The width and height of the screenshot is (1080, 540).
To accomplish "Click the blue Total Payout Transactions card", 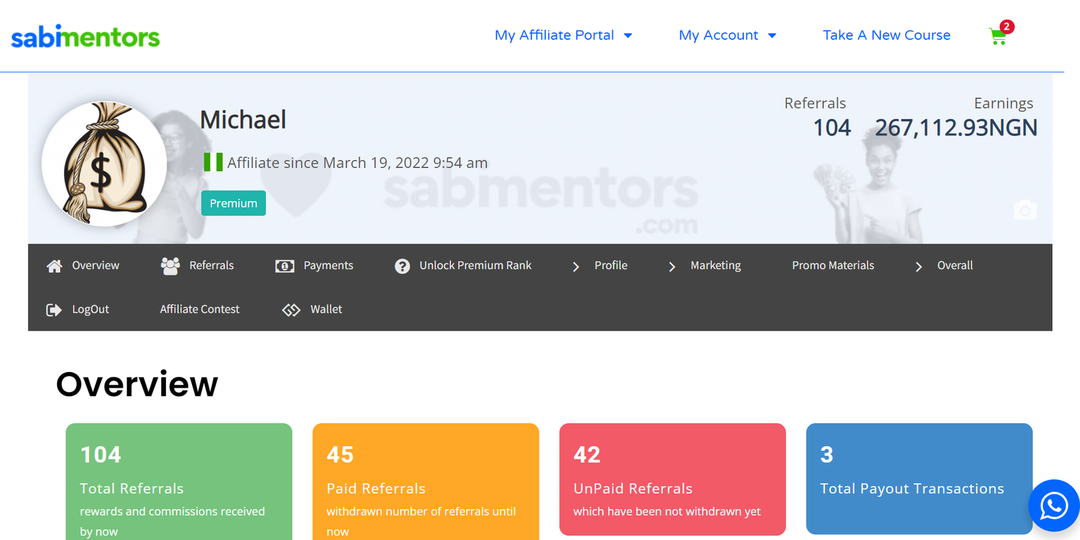I will [919, 479].
